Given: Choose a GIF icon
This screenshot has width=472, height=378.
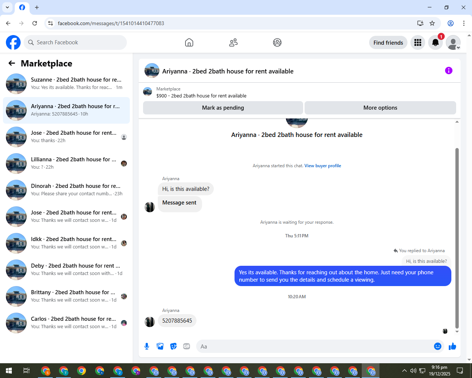Looking at the screenshot, I should 187,346.
